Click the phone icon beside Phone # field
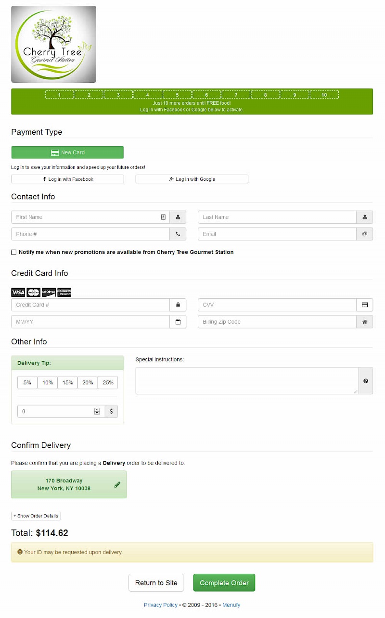The height and width of the screenshot is (618, 385). (178, 234)
